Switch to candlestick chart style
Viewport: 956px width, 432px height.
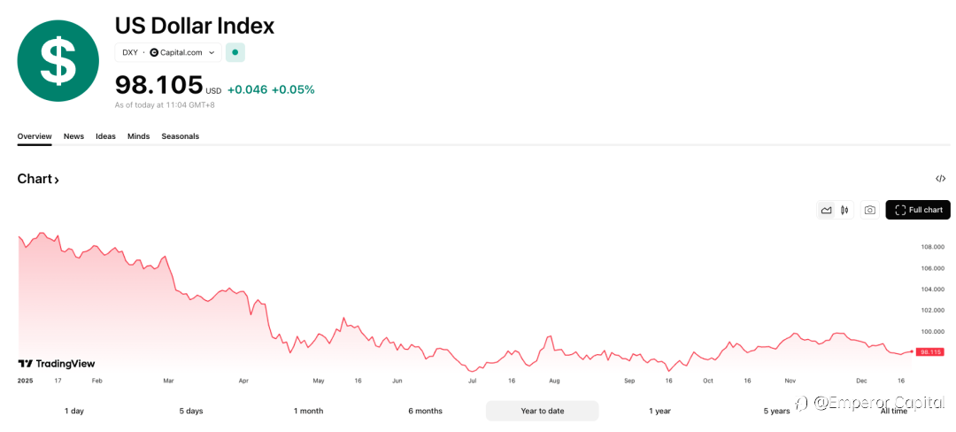tap(844, 210)
